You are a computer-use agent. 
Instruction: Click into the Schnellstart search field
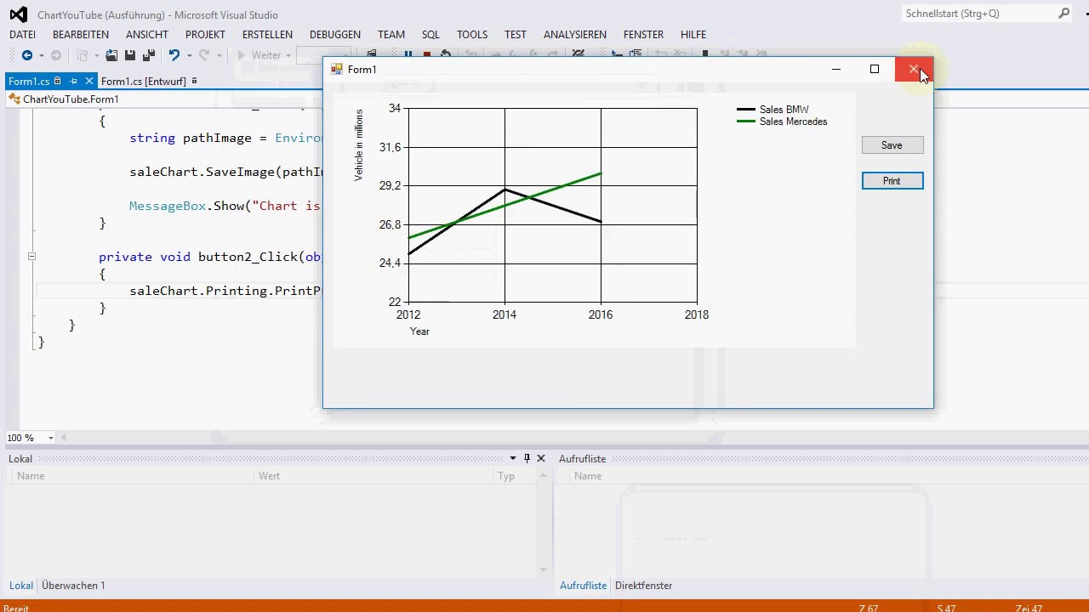[x=978, y=14]
